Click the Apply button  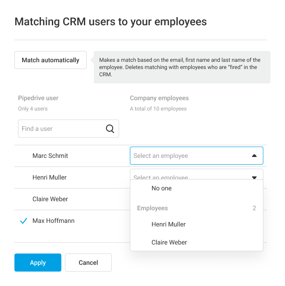[x=38, y=263]
